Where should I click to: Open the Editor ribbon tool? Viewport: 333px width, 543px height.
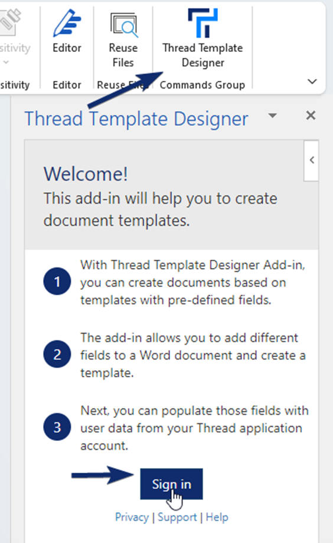(67, 31)
